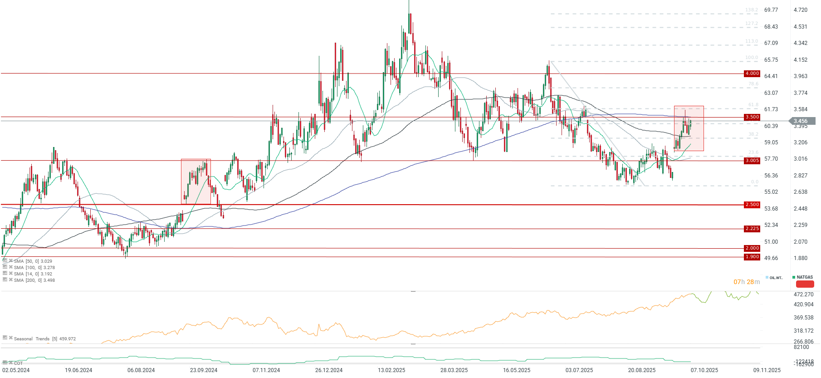
Task: Click the Fibonacci 38.2 level label
Action: [753, 134]
